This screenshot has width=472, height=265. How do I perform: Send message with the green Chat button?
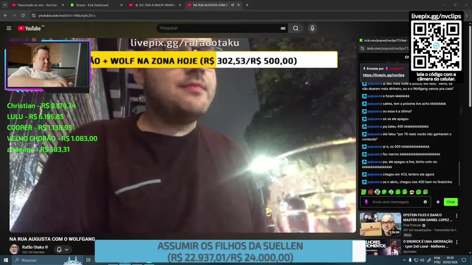[451, 202]
